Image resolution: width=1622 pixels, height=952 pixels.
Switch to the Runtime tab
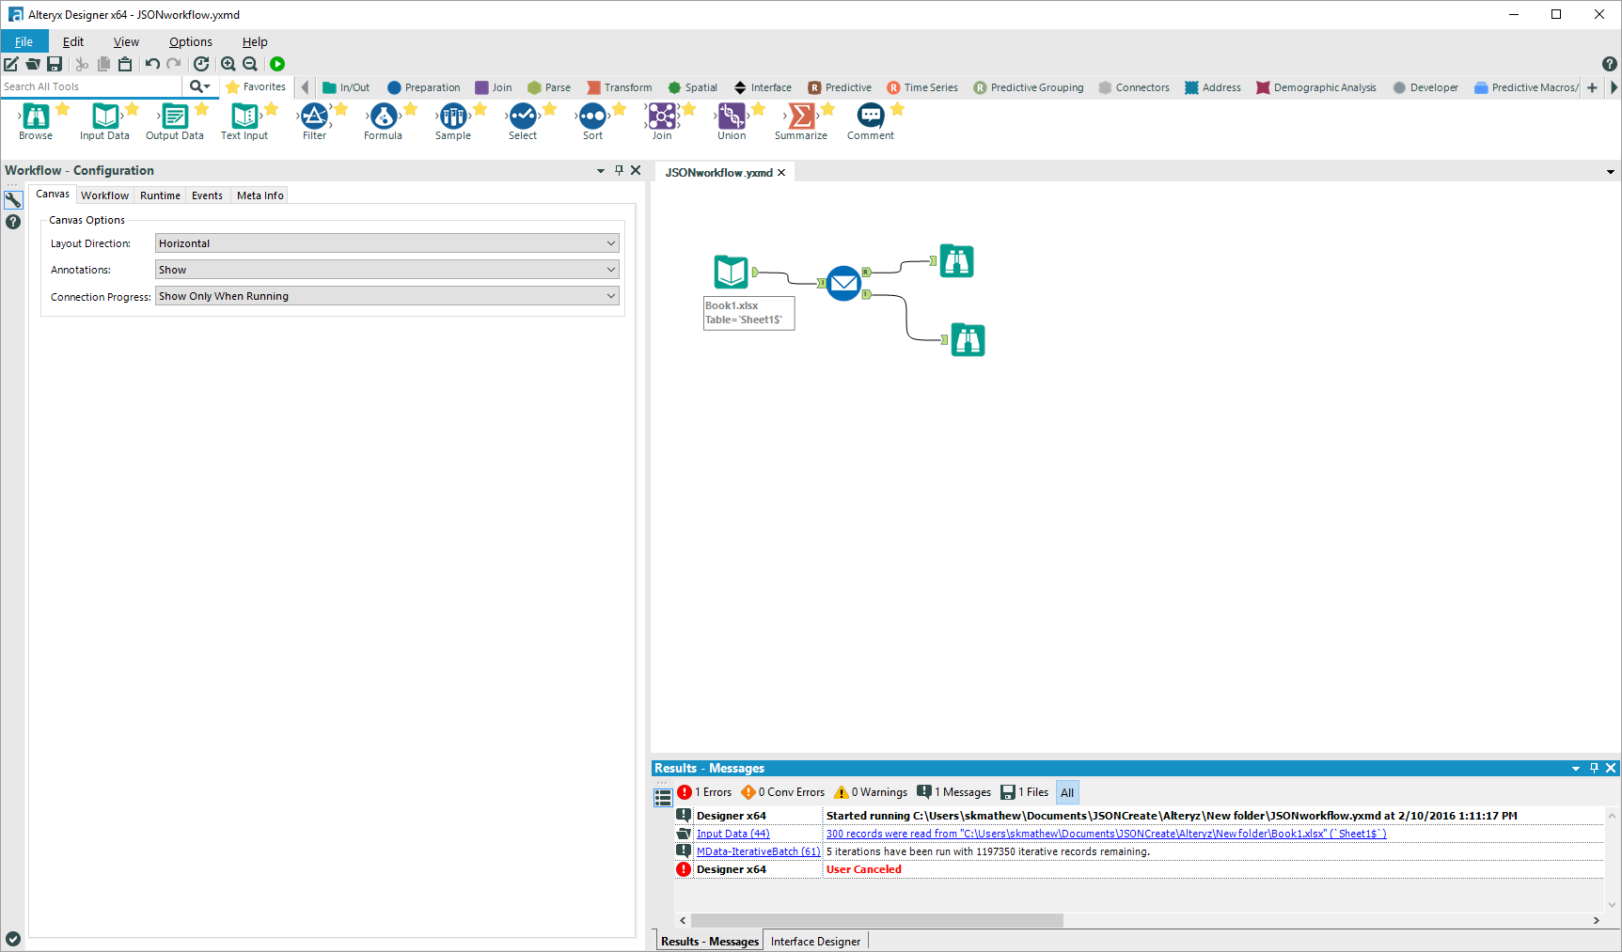click(x=160, y=195)
